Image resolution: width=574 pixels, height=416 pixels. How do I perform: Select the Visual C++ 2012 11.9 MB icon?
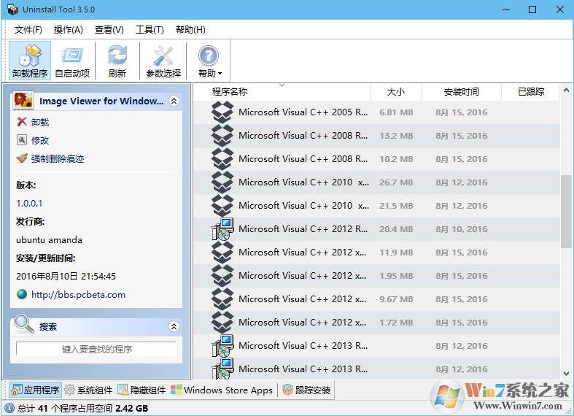click(x=222, y=253)
